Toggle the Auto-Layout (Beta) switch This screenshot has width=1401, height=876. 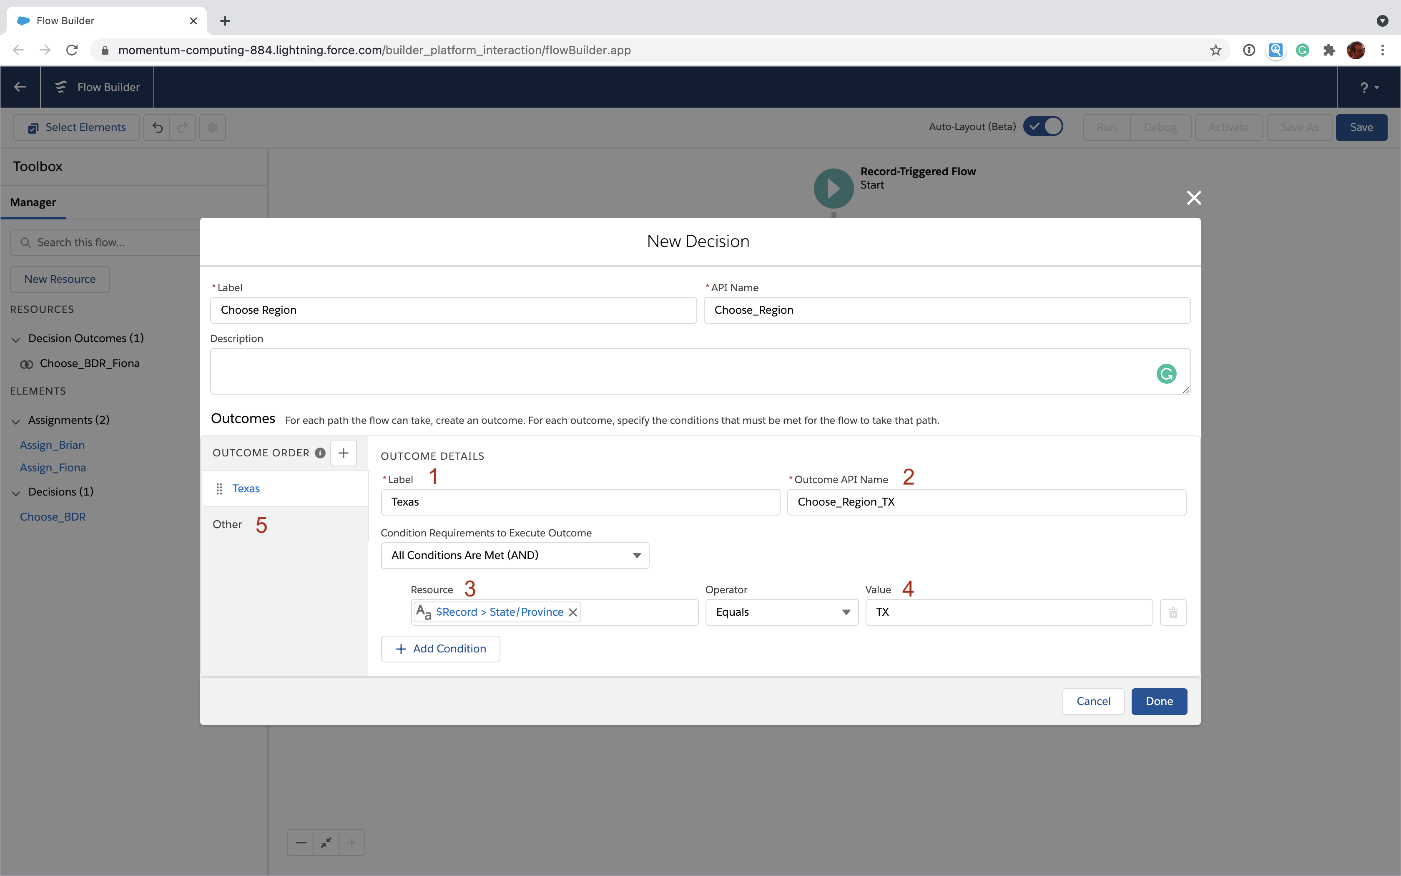click(1043, 126)
